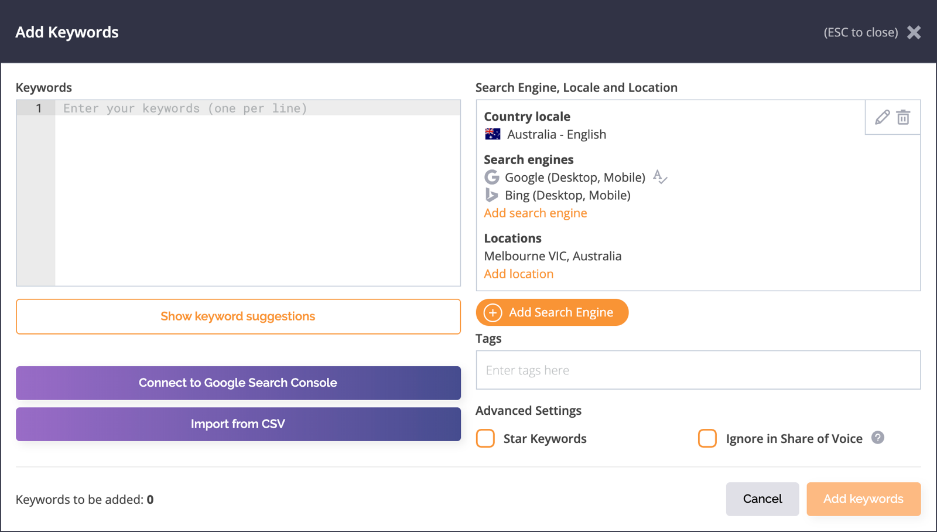Click into the Tags input field
Viewport: 937px width, 532px height.
(x=698, y=370)
